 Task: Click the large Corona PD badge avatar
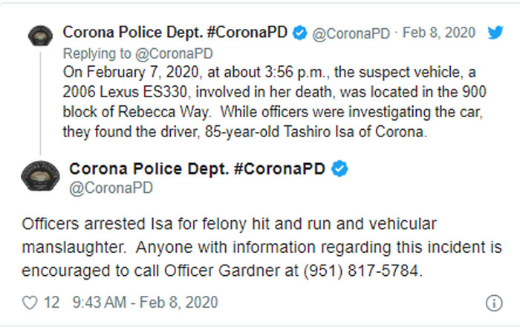[x=40, y=176]
